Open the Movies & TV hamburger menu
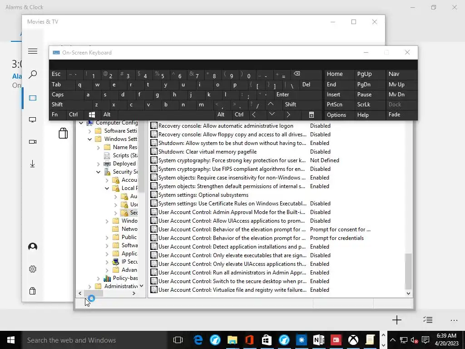 [x=33, y=51]
